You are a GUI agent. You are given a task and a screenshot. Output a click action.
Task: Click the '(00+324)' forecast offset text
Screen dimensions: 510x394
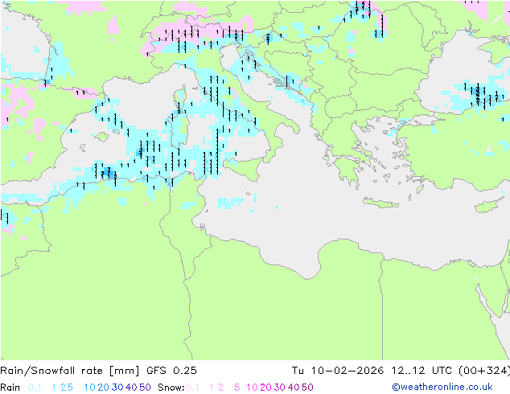(x=484, y=371)
